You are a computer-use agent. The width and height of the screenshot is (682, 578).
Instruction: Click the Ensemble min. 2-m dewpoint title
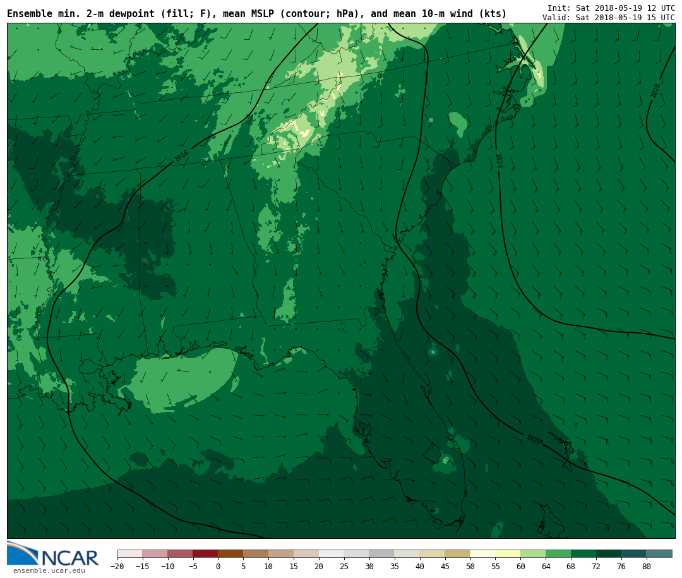click(256, 14)
